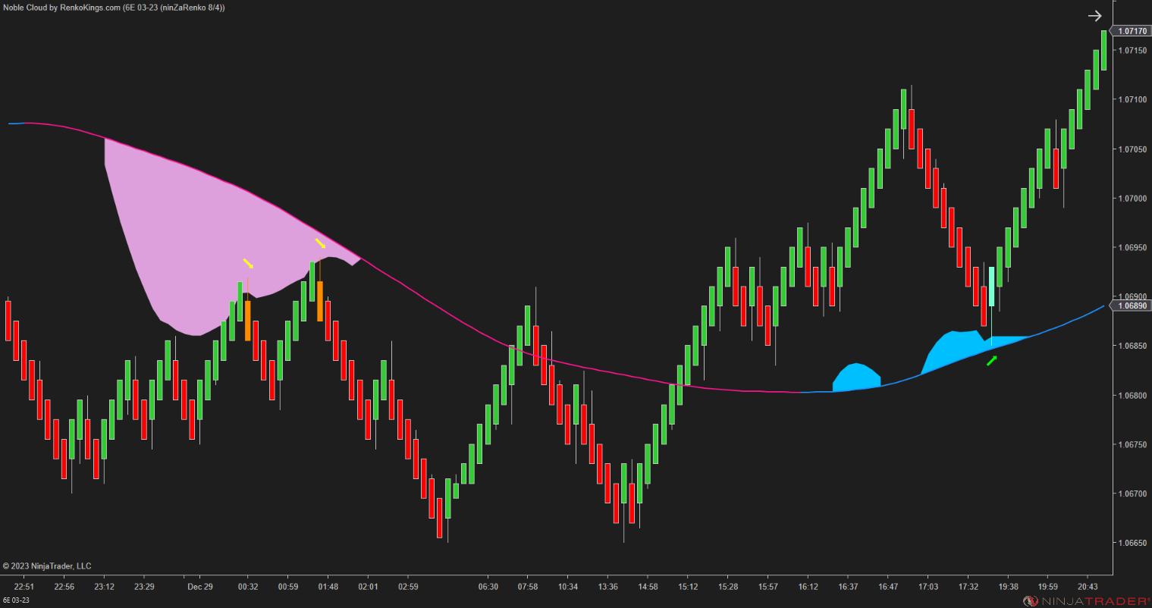Click the 1.07170 current price marker
Image resolution: width=1152 pixels, height=608 pixels.
tap(1132, 30)
